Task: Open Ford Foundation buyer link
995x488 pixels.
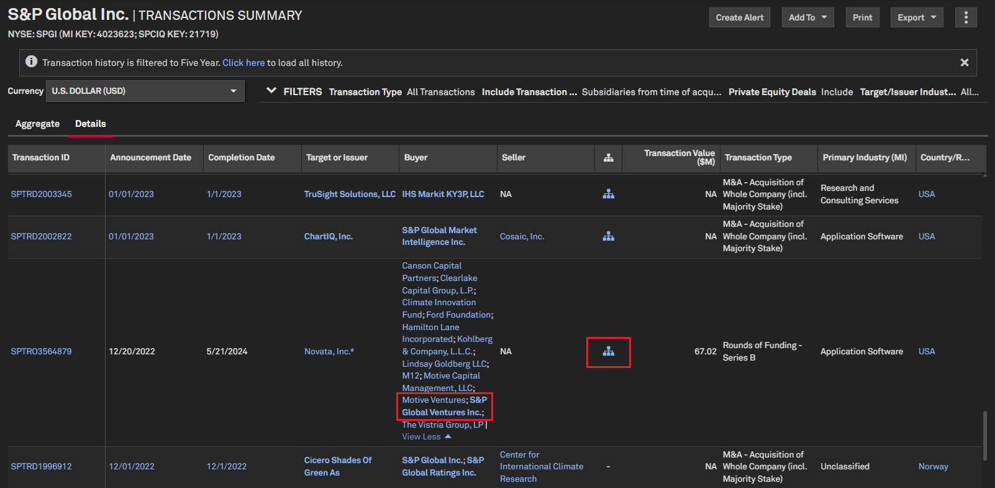Action: (x=459, y=315)
